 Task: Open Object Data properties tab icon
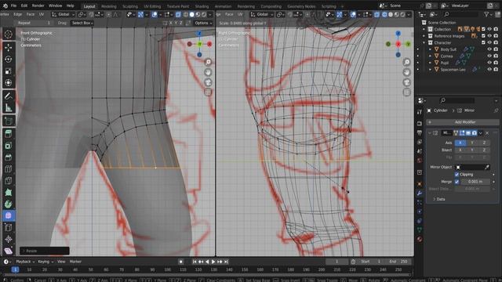420,230
